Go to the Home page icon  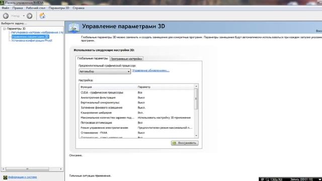click(x=42, y=16)
